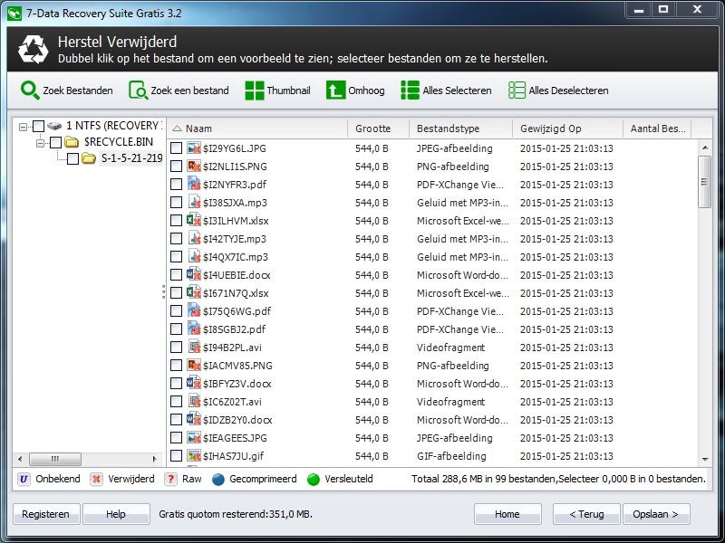The height and width of the screenshot is (543, 725).
Task: Sort by the Bestandstype column header
Action: pyautogui.click(x=460, y=129)
